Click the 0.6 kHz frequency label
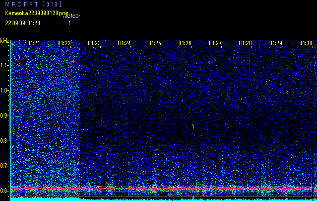Screen dimensions: 317x201 pos(4,191)
